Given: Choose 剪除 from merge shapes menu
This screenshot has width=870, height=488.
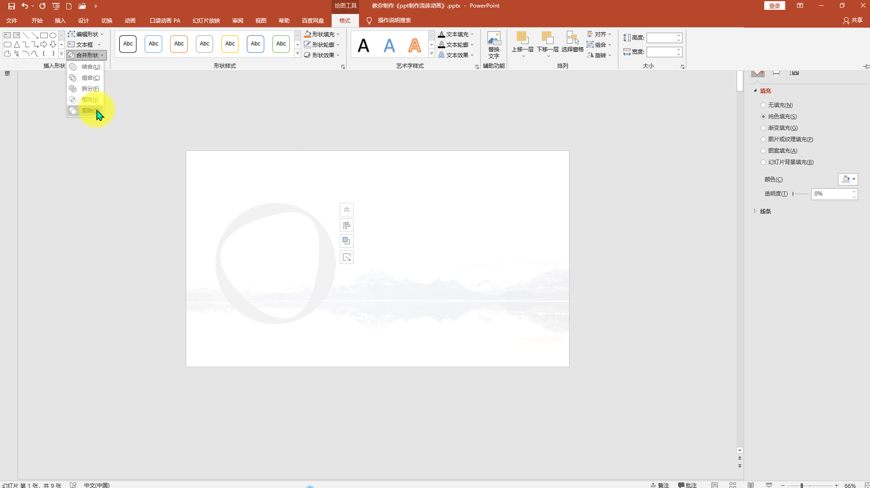Looking at the screenshot, I should (86, 110).
